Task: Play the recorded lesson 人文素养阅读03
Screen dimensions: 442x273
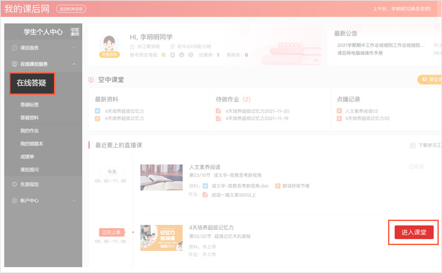Action: coord(361,111)
